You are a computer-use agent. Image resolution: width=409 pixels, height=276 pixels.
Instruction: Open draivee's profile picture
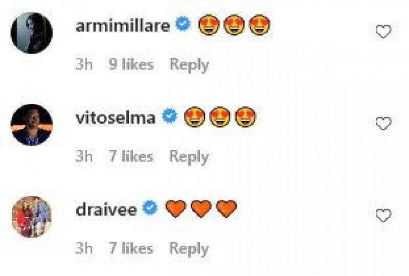coord(32,217)
